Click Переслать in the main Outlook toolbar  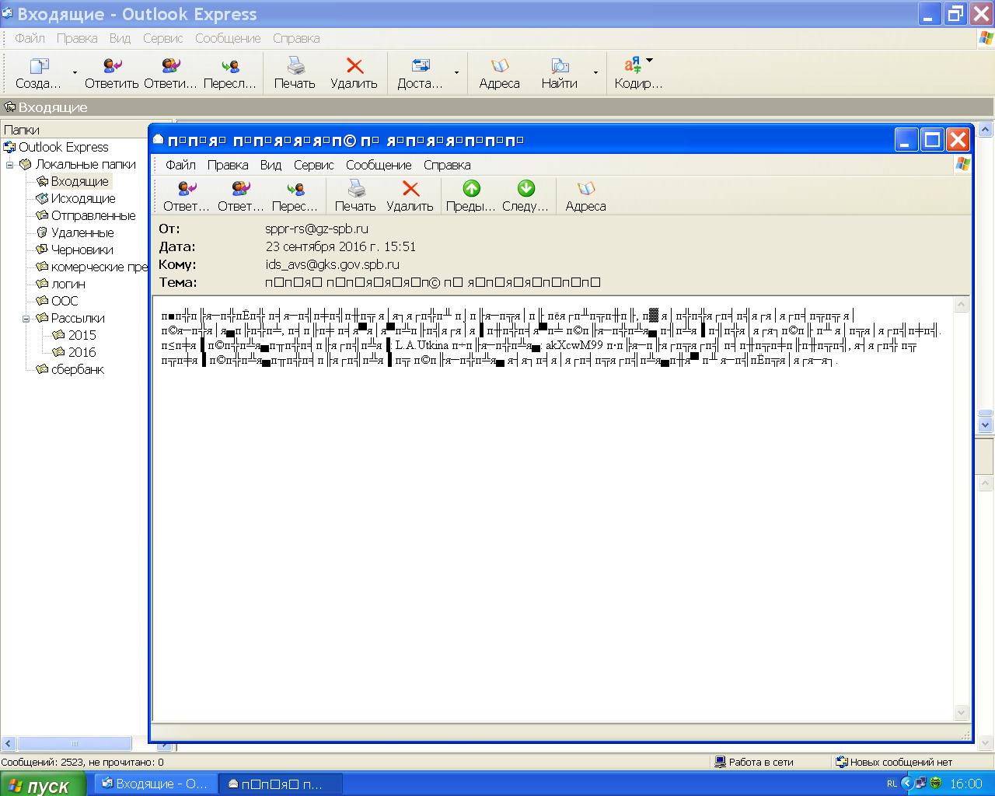coord(230,73)
